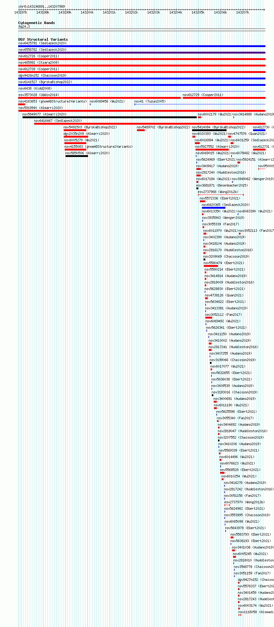The image size is (274, 627).
Task: Select nsv5489702 (ByrskaBishop2022) label
Action: (x=163, y=127)
